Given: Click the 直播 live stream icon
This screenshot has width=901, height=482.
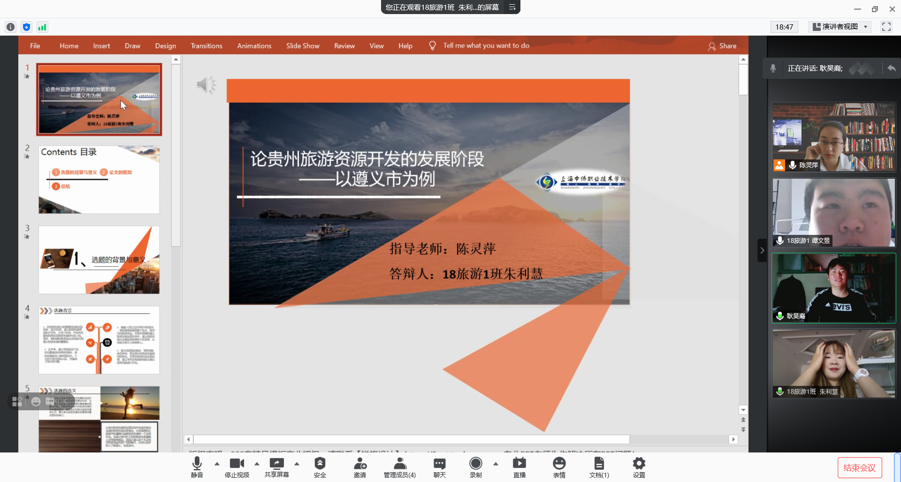Looking at the screenshot, I should coord(519,467).
